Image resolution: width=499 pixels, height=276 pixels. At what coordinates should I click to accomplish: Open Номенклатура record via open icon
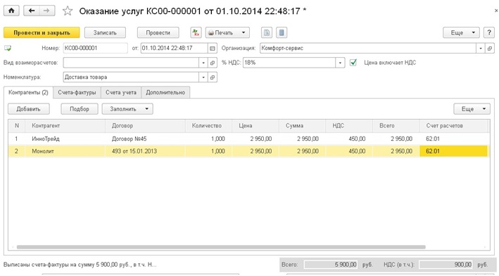213,77
